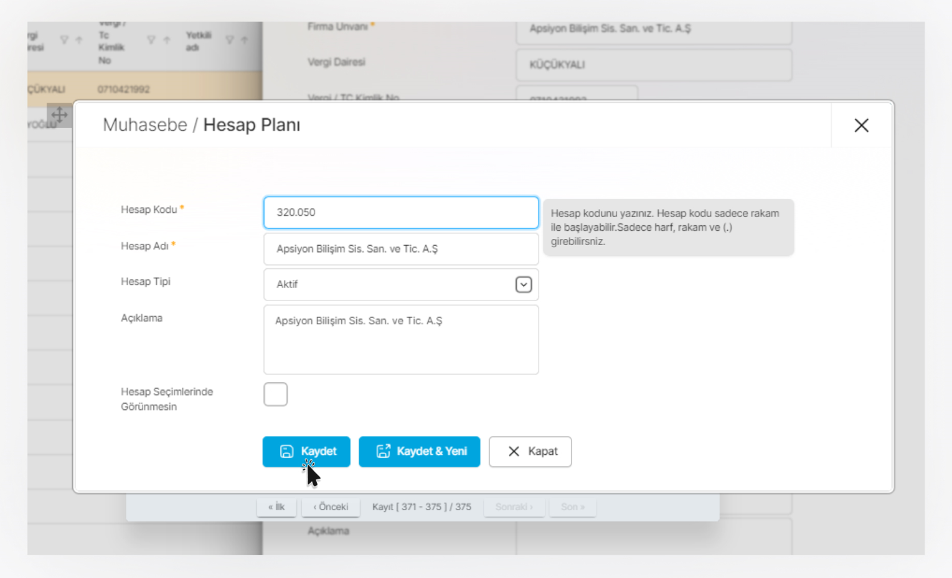The width and height of the screenshot is (952, 578).
Task: Click the Kapat button in the dialog
Action: [x=530, y=451]
